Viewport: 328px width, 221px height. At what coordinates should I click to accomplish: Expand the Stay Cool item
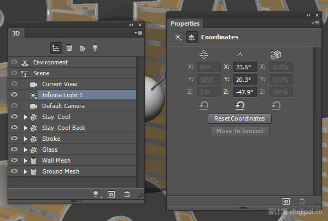[x=25, y=117]
